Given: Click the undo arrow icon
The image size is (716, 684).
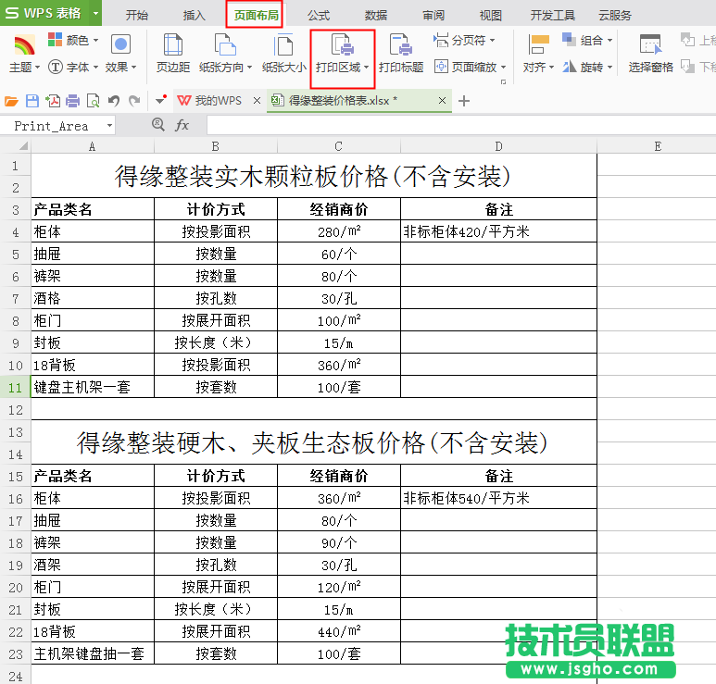Looking at the screenshot, I should [114, 101].
